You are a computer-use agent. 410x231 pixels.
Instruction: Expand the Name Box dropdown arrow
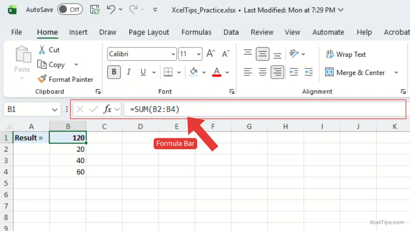tap(54, 110)
